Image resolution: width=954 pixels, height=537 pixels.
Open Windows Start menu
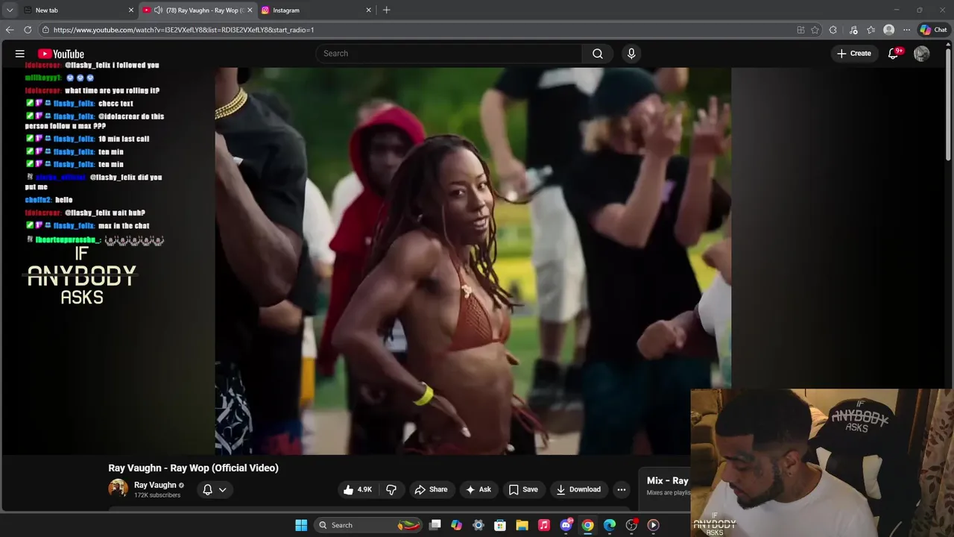coord(301,525)
